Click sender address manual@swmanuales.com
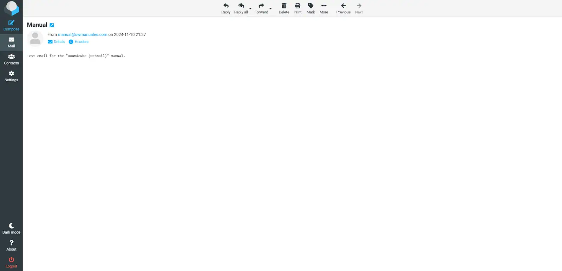Viewport: 562px width, 271px height. click(83, 35)
